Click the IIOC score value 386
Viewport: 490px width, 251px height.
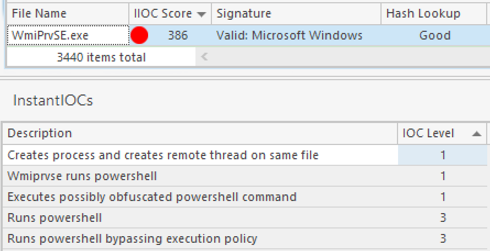click(x=177, y=36)
